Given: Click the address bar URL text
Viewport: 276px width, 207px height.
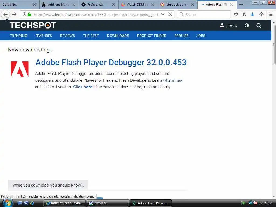Looking at the screenshot, I should [96, 15].
